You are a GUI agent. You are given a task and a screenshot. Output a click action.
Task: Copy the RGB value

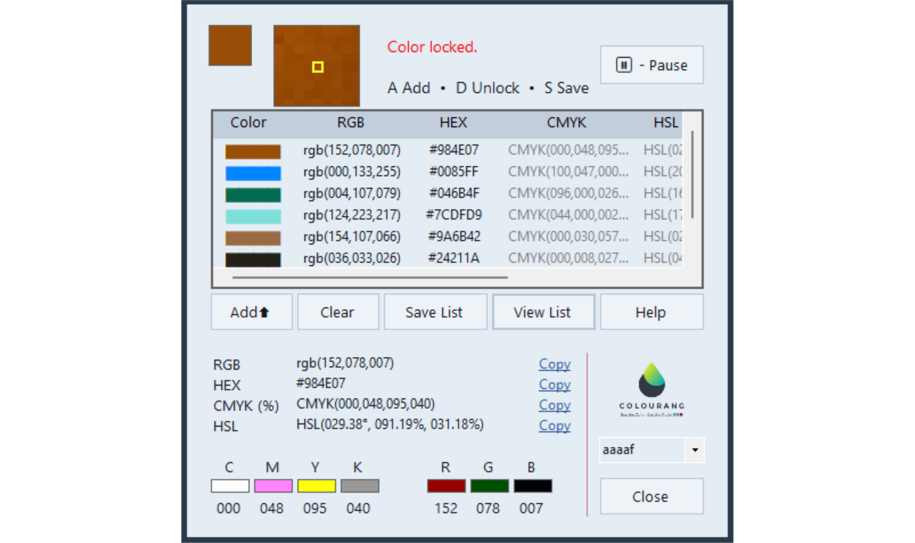click(555, 364)
